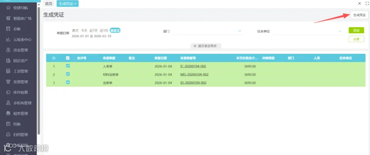Close the 生成凭证 tab with x
Screen dimensions: 370x155
(x=75, y=4)
